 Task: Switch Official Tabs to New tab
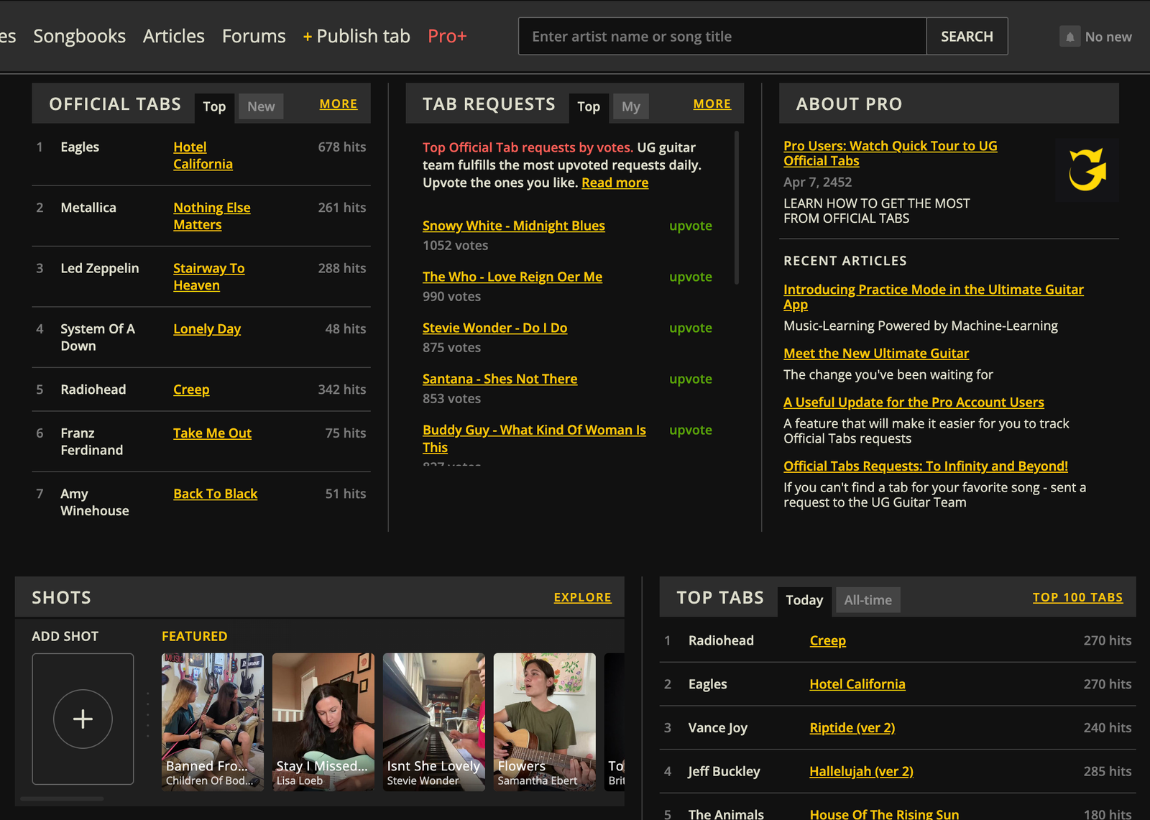pos(261,106)
